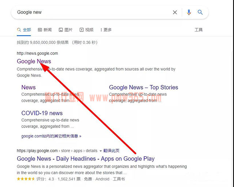Click the star rating on Play result
Viewport: 234px width, 187px height.
pyautogui.click(x=26, y=179)
